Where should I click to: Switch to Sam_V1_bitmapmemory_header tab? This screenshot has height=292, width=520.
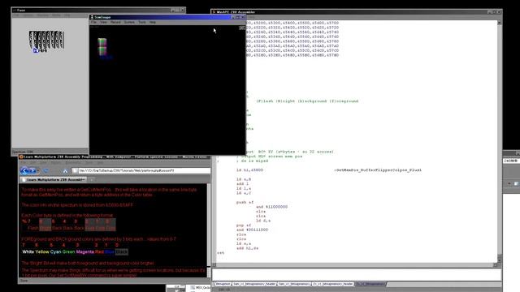pyautogui.click(x=254, y=284)
